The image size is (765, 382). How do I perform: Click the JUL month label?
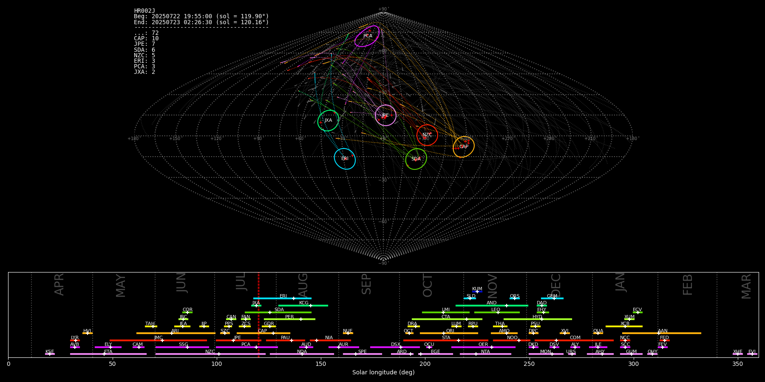241,281
